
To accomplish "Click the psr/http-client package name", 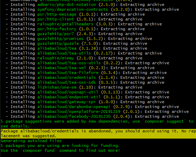I will pos(55,19).
